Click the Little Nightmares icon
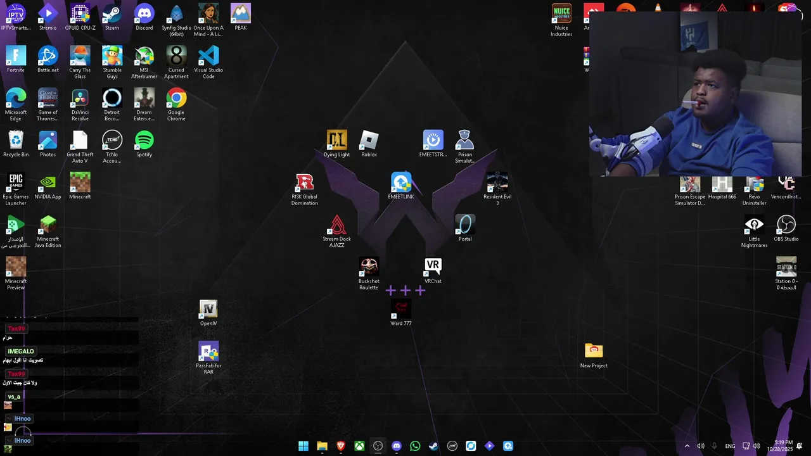The height and width of the screenshot is (456, 811). [754, 231]
